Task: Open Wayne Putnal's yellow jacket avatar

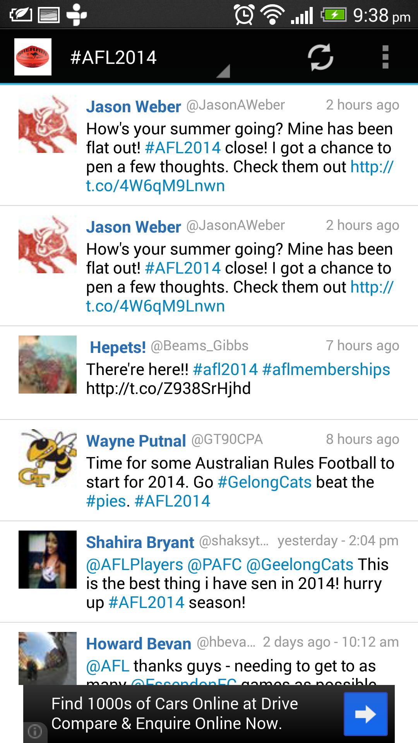Action: (48, 458)
